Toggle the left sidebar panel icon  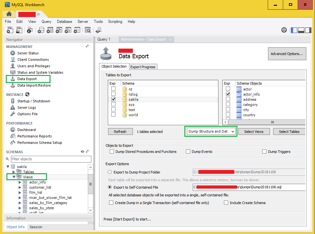coord(294,30)
